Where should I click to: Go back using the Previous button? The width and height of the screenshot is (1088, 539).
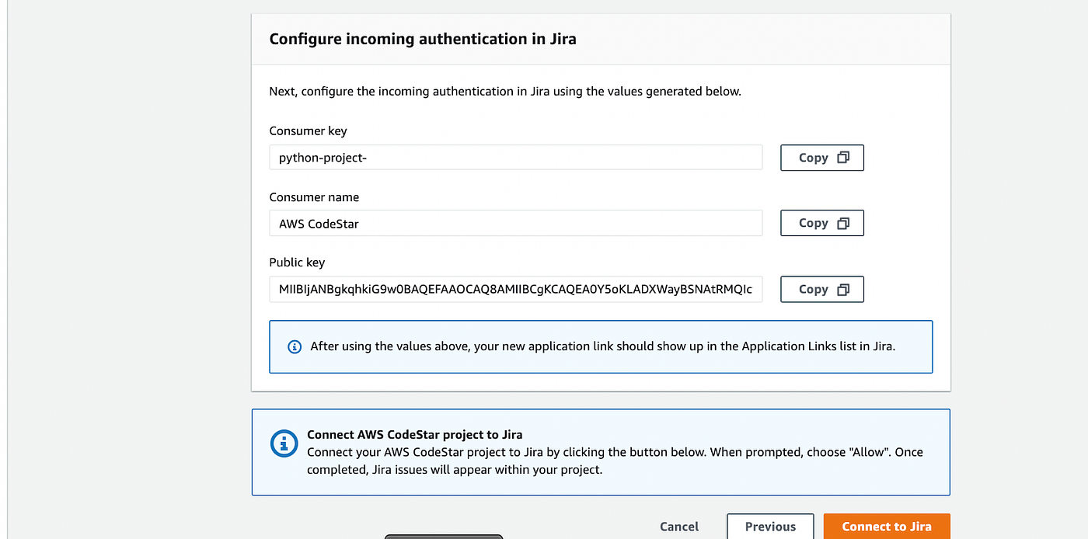pos(770,527)
